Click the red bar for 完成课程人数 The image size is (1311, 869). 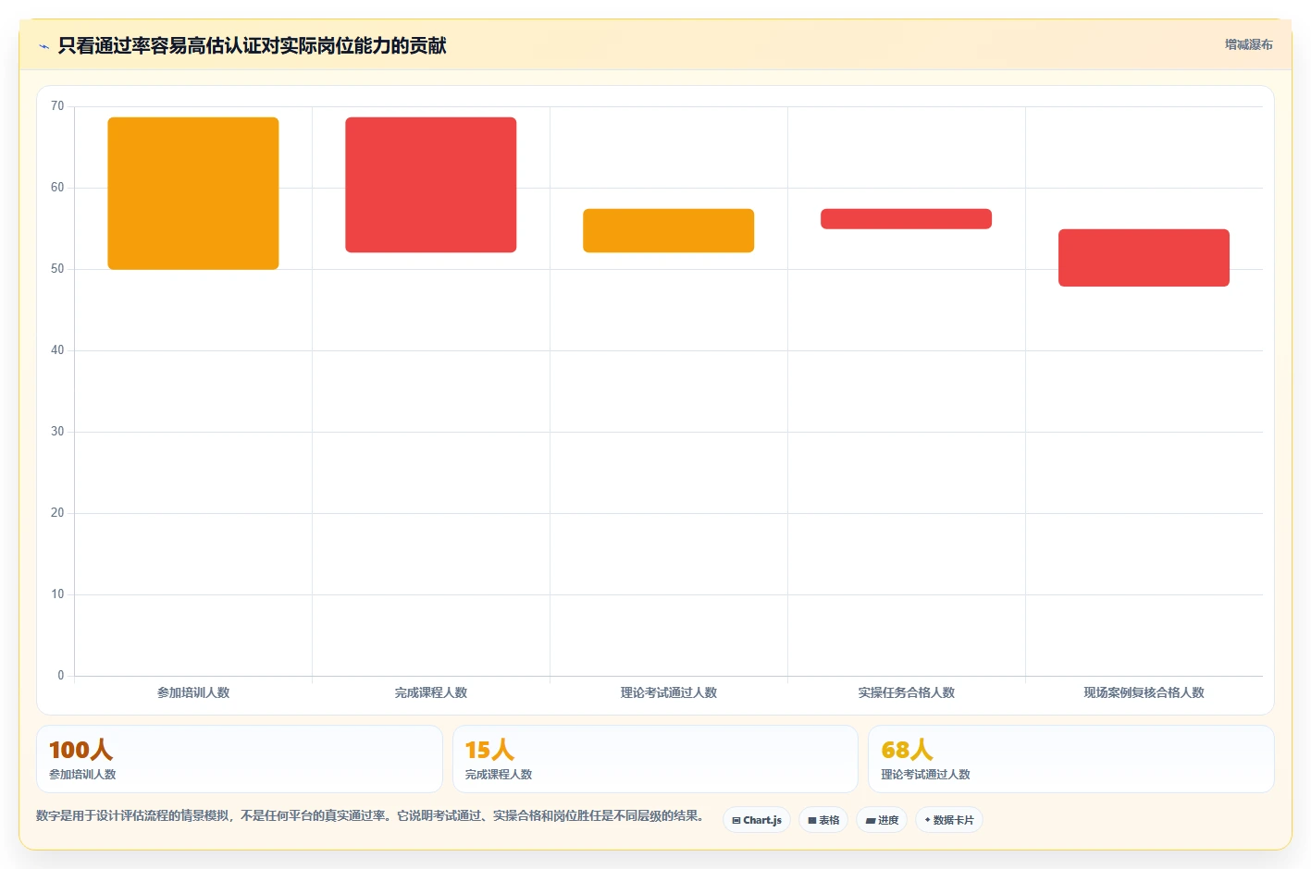click(431, 185)
